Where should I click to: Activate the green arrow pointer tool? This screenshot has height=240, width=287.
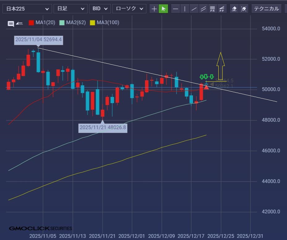pos(163,9)
